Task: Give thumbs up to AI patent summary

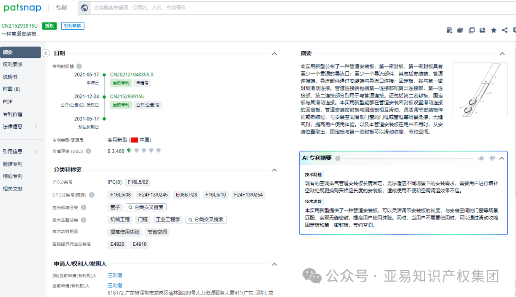Action: coord(481,158)
